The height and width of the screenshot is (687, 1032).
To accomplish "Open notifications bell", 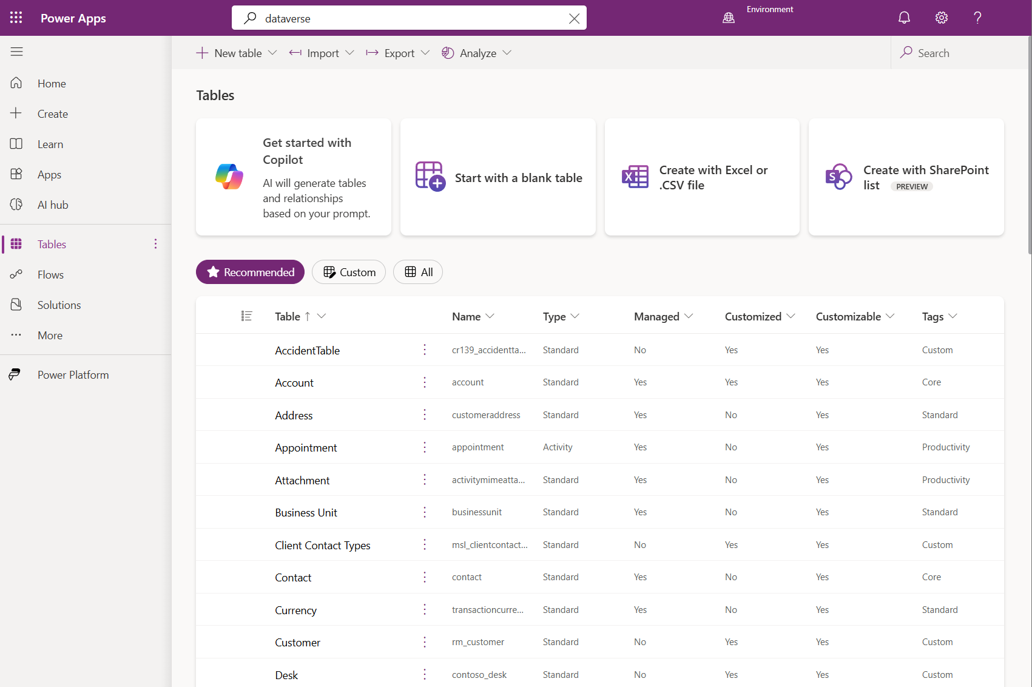I will (904, 18).
